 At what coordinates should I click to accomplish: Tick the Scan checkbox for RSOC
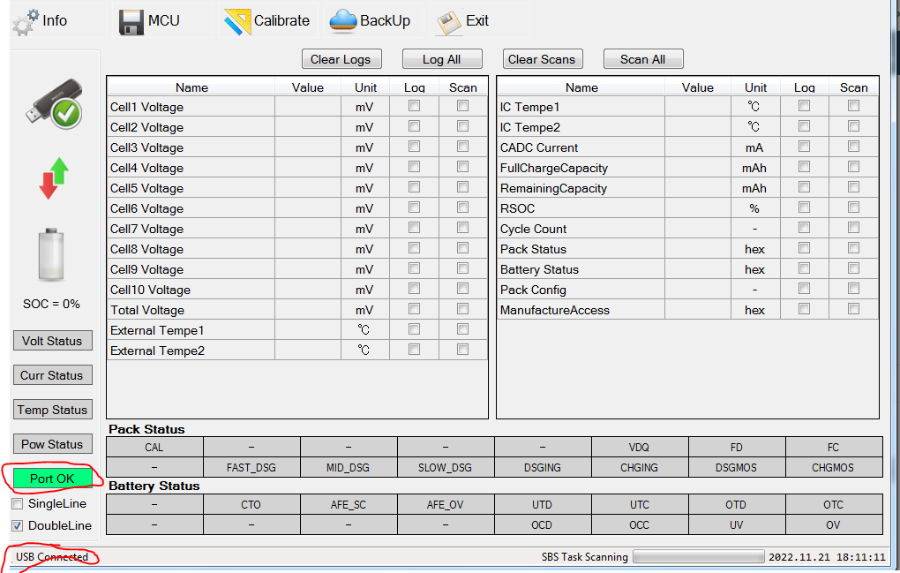click(853, 207)
